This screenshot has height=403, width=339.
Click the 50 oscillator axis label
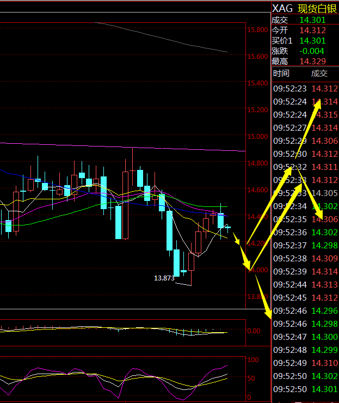pos(251,378)
